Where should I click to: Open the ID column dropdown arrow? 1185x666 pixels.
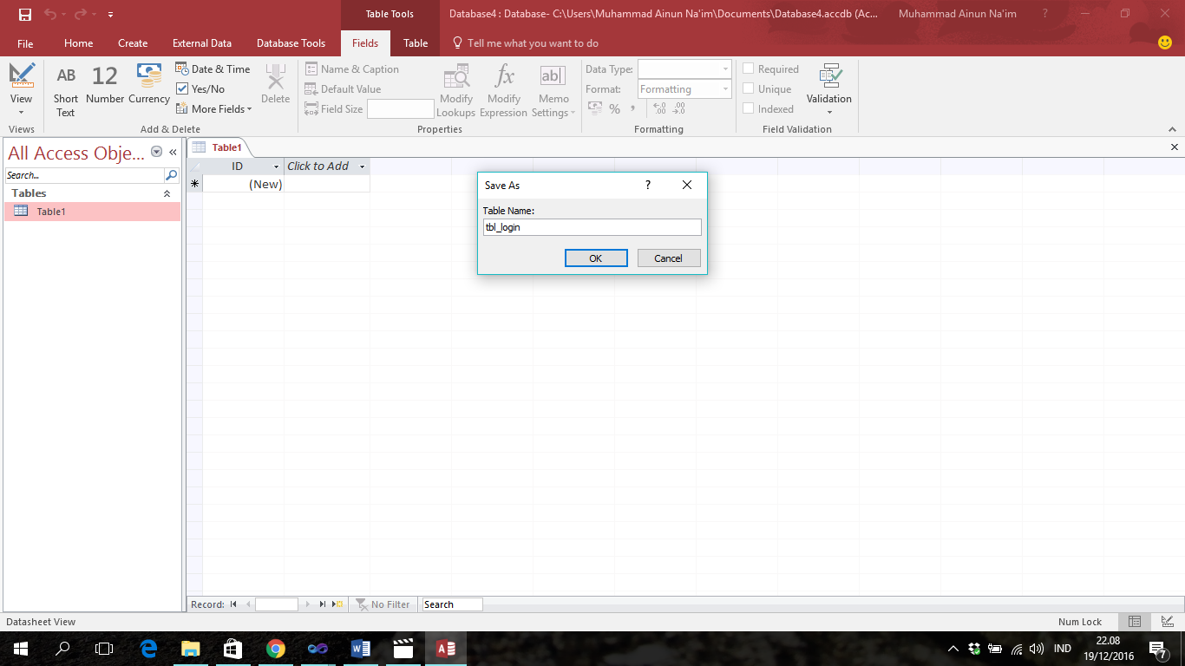pos(277,166)
